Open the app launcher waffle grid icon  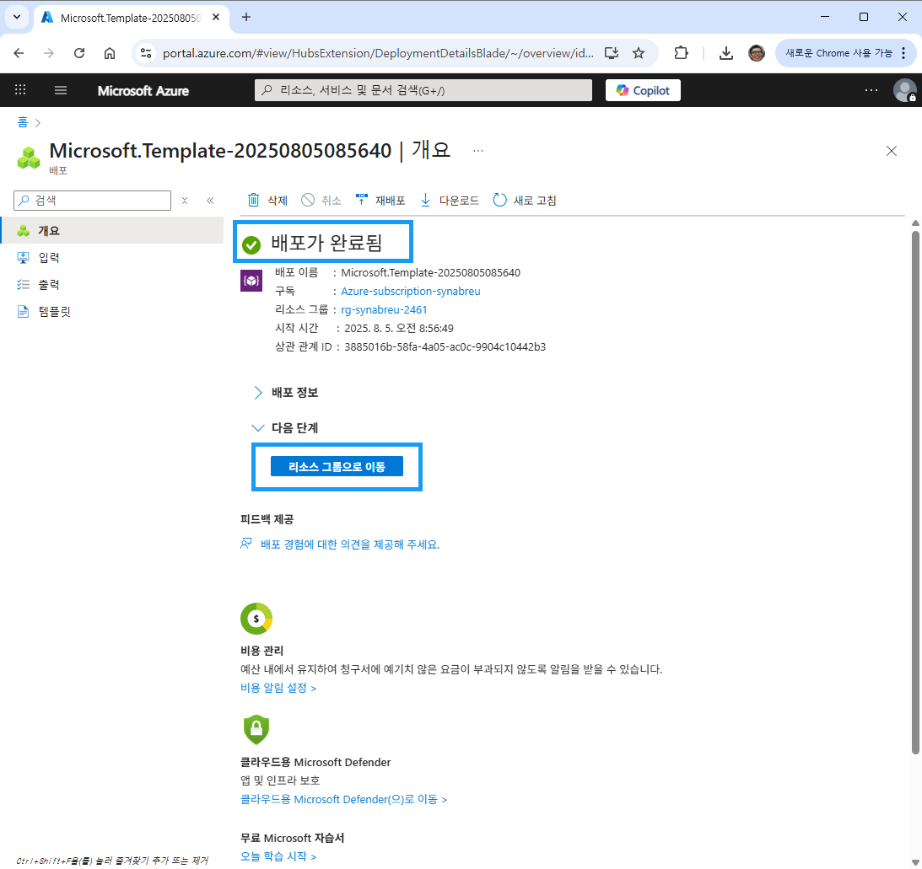tap(20, 89)
